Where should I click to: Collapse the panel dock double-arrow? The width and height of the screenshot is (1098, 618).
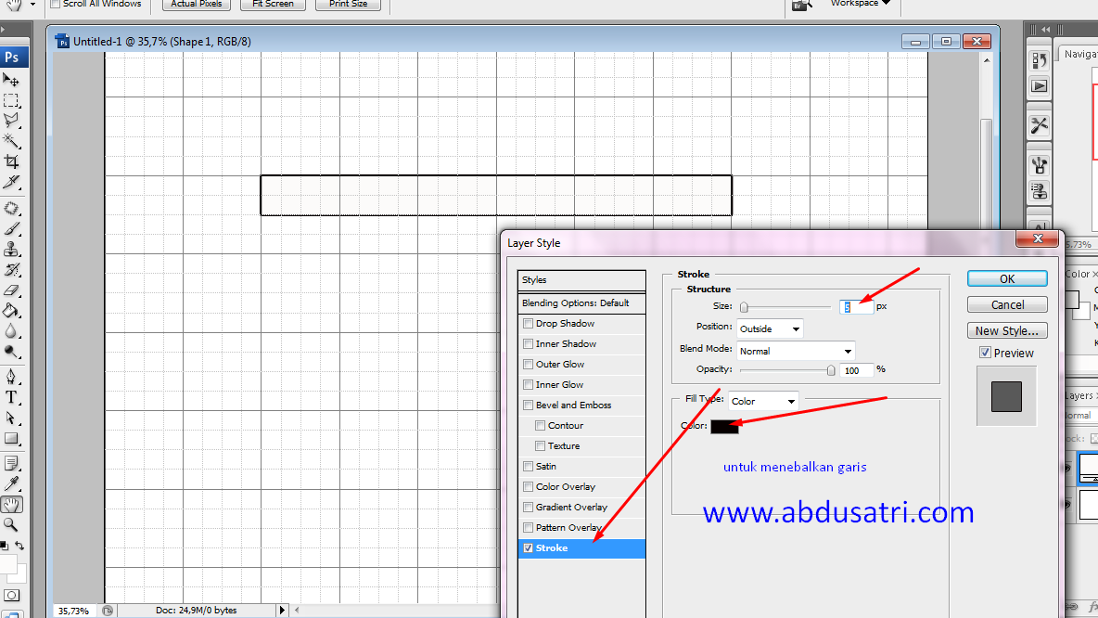pos(1045,30)
